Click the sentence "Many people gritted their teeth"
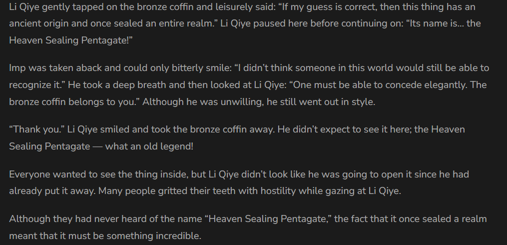This screenshot has width=507, height=245. click(x=249, y=191)
